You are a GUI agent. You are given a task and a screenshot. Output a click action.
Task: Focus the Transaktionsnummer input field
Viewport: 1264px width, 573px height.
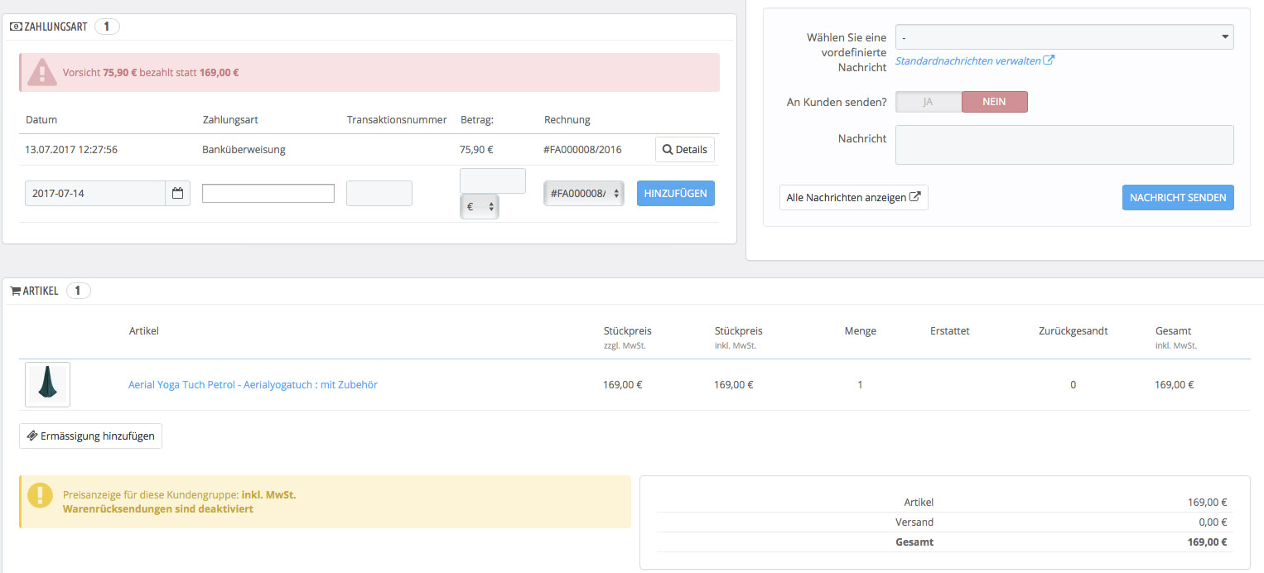click(379, 193)
